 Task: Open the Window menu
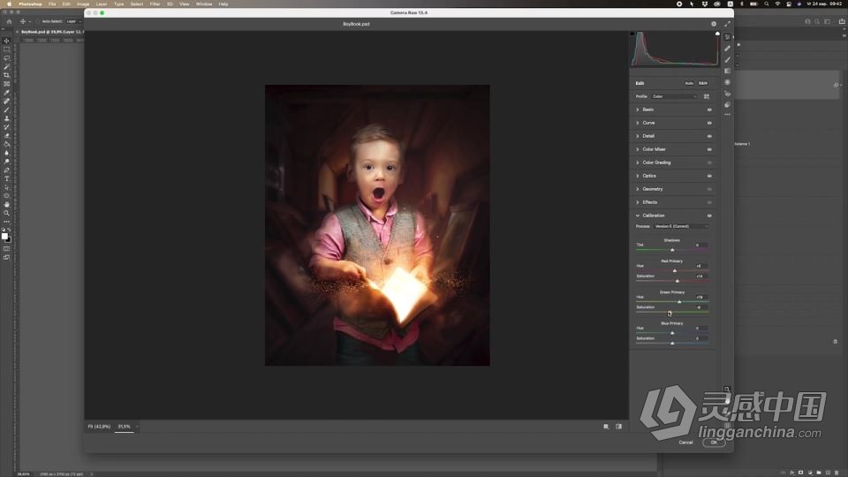click(204, 4)
